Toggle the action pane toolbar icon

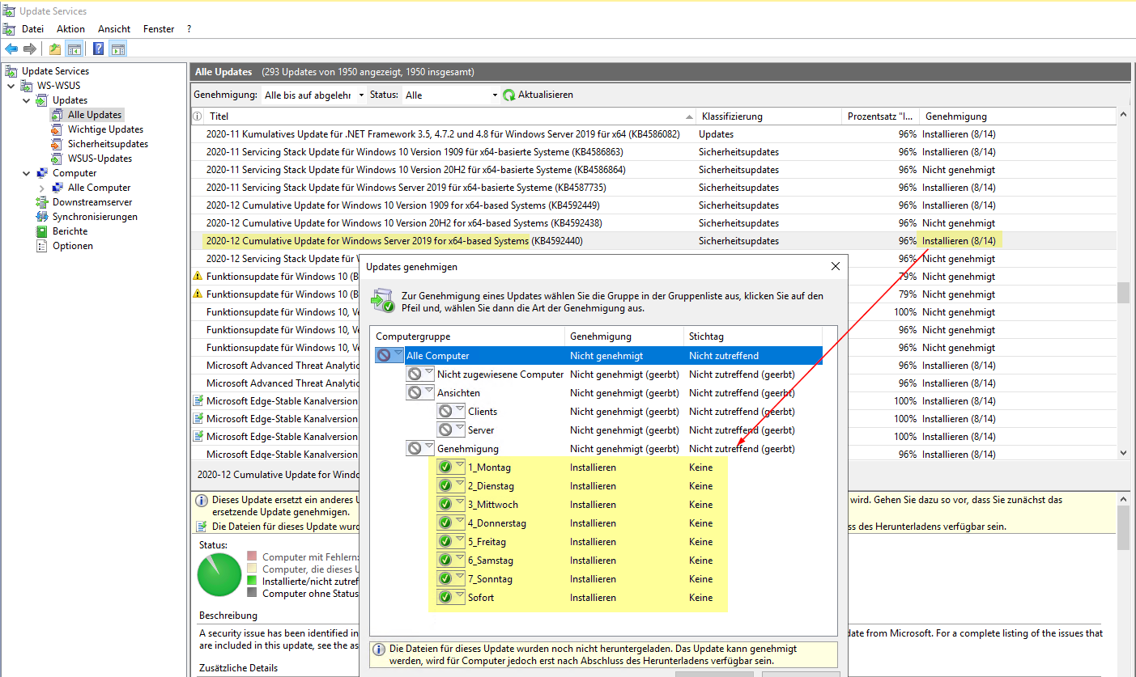pos(118,49)
